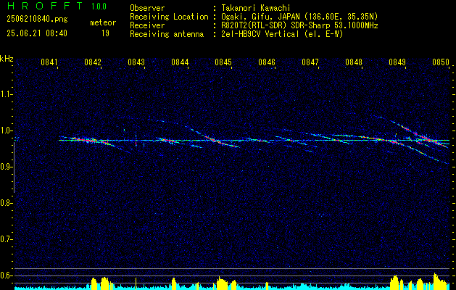Click the meteor count 19
456x290 pixels.
[x=105, y=33]
